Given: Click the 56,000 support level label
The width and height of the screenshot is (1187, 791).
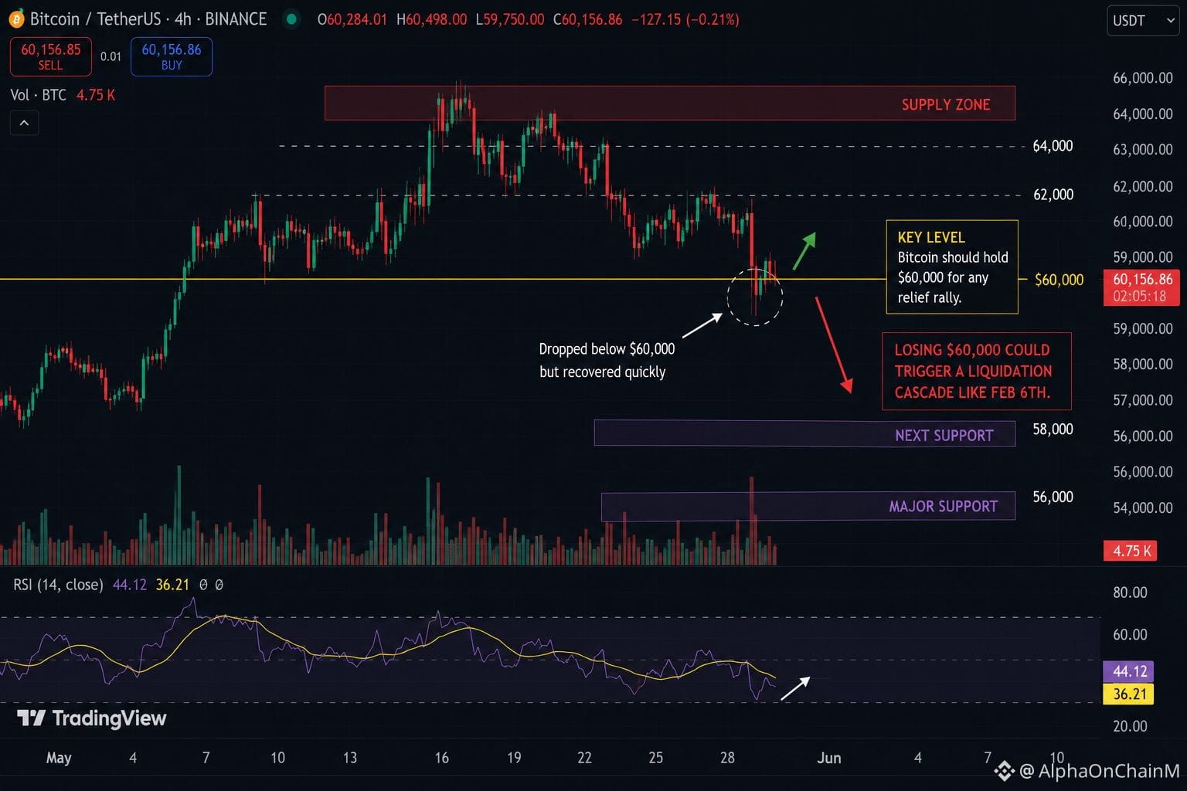Looking at the screenshot, I should (1053, 497).
